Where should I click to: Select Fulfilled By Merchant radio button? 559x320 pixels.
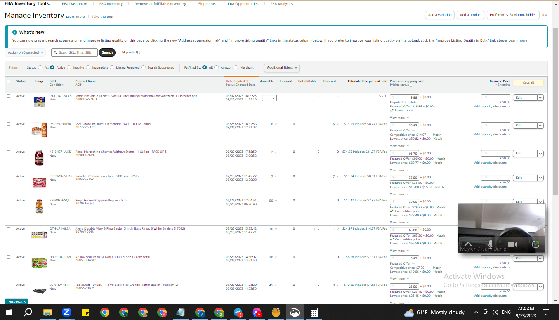pyautogui.click(x=236, y=67)
